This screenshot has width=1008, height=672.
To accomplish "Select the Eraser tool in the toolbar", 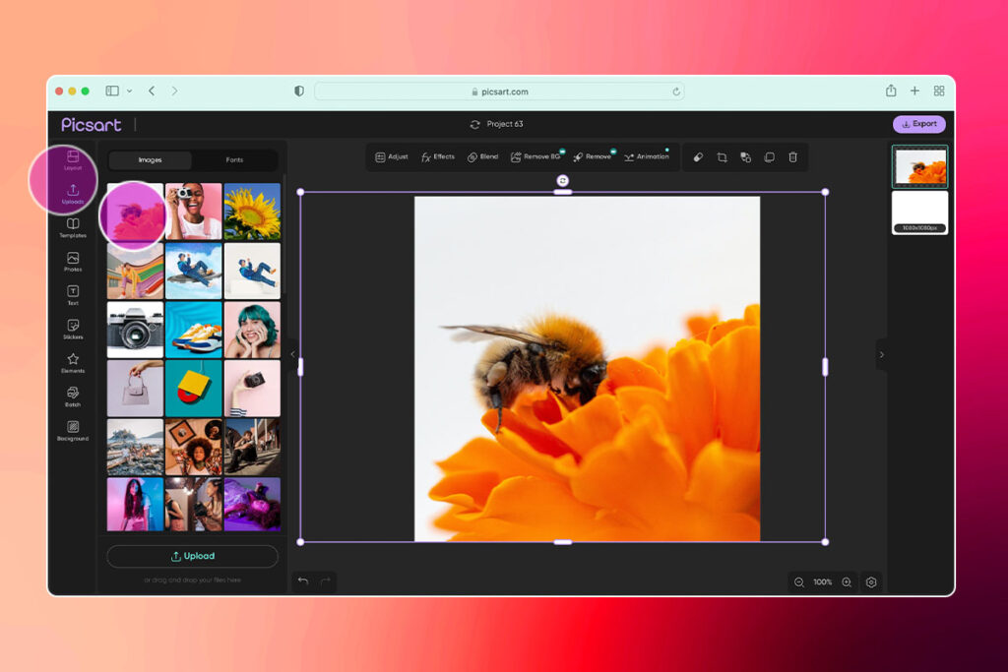I will (x=697, y=157).
